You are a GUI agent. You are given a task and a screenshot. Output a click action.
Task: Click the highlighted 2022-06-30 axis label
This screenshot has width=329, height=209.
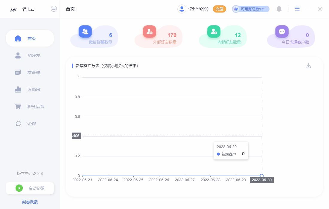pyautogui.click(x=262, y=180)
